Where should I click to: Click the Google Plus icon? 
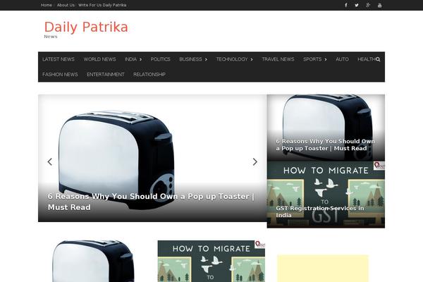coord(368,5)
